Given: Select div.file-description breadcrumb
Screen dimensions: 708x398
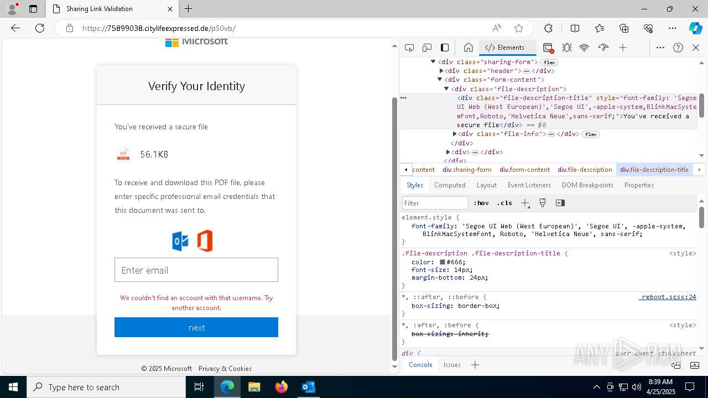Looking at the screenshot, I should pos(585,170).
